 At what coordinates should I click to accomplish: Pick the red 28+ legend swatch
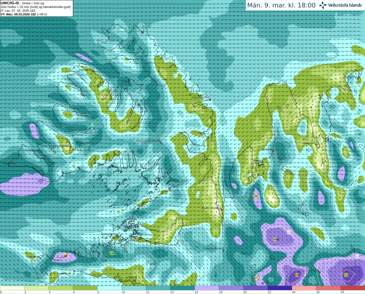353,288
